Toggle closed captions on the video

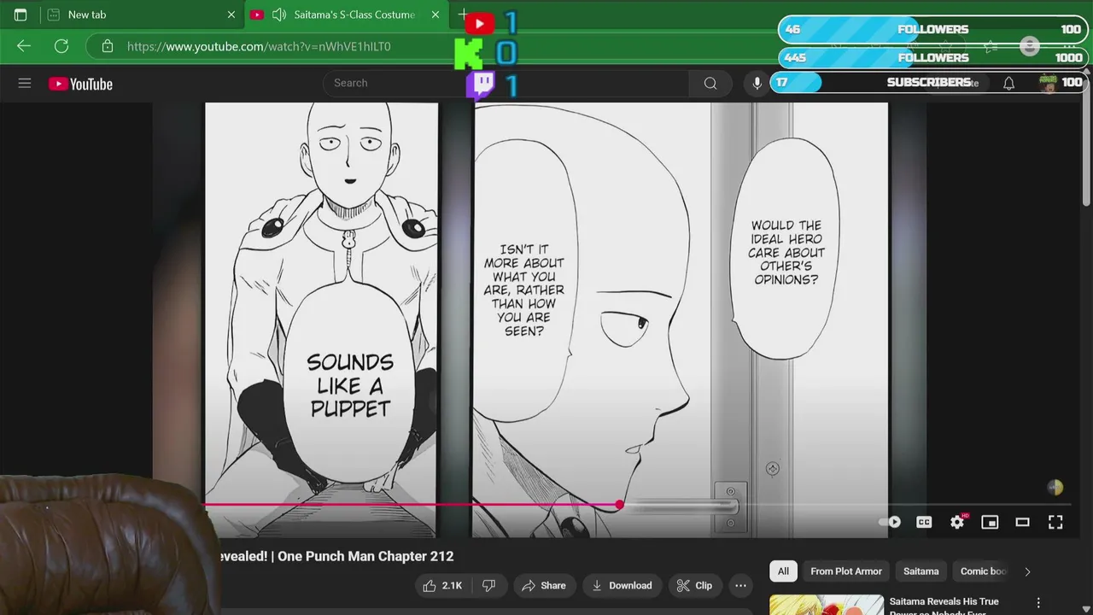pyautogui.click(x=924, y=522)
